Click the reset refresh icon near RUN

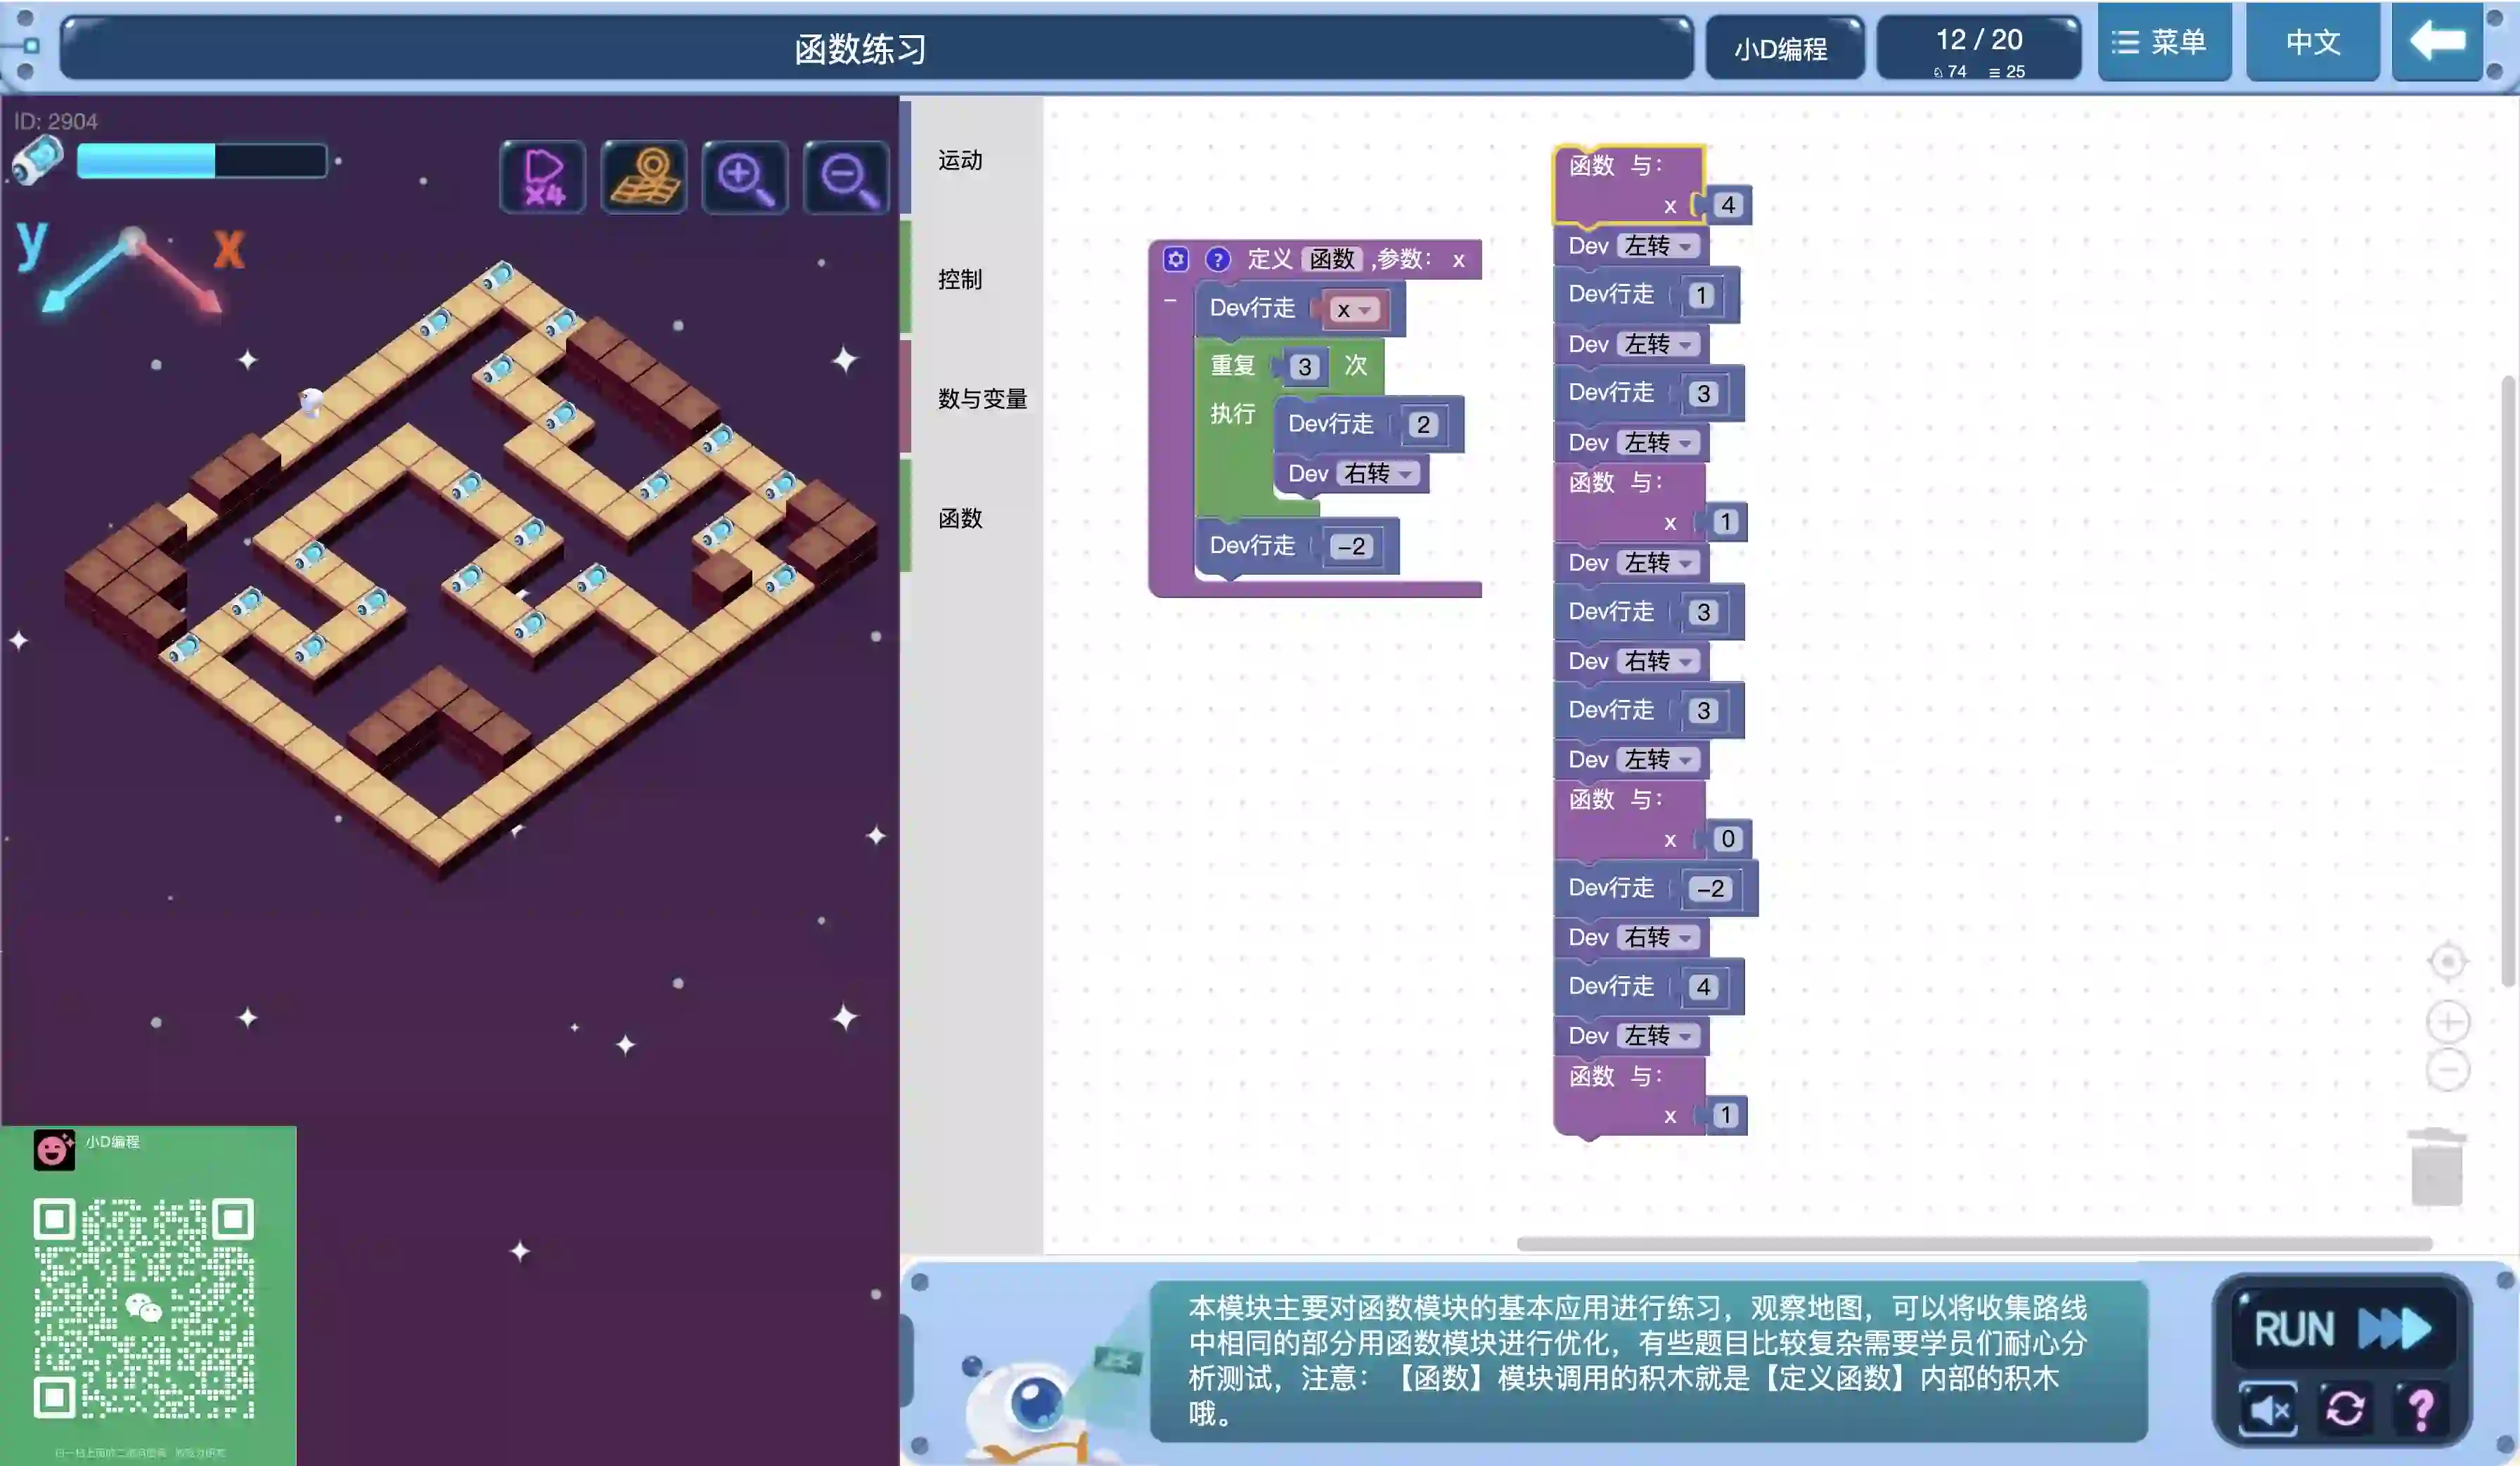click(2345, 1409)
